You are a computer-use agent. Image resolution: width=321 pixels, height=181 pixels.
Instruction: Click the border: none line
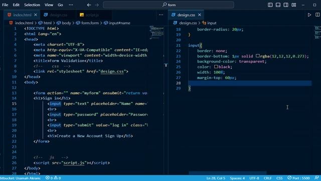point(212,51)
